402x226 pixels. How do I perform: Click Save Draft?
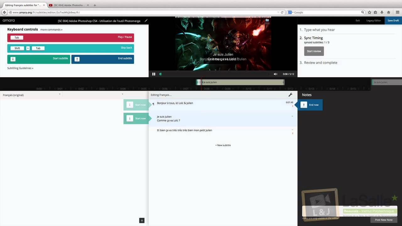click(393, 20)
